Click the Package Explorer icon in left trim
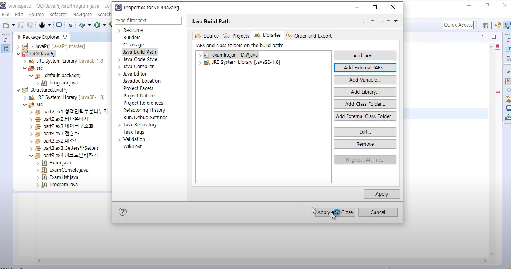511x269 pixels. point(6,49)
